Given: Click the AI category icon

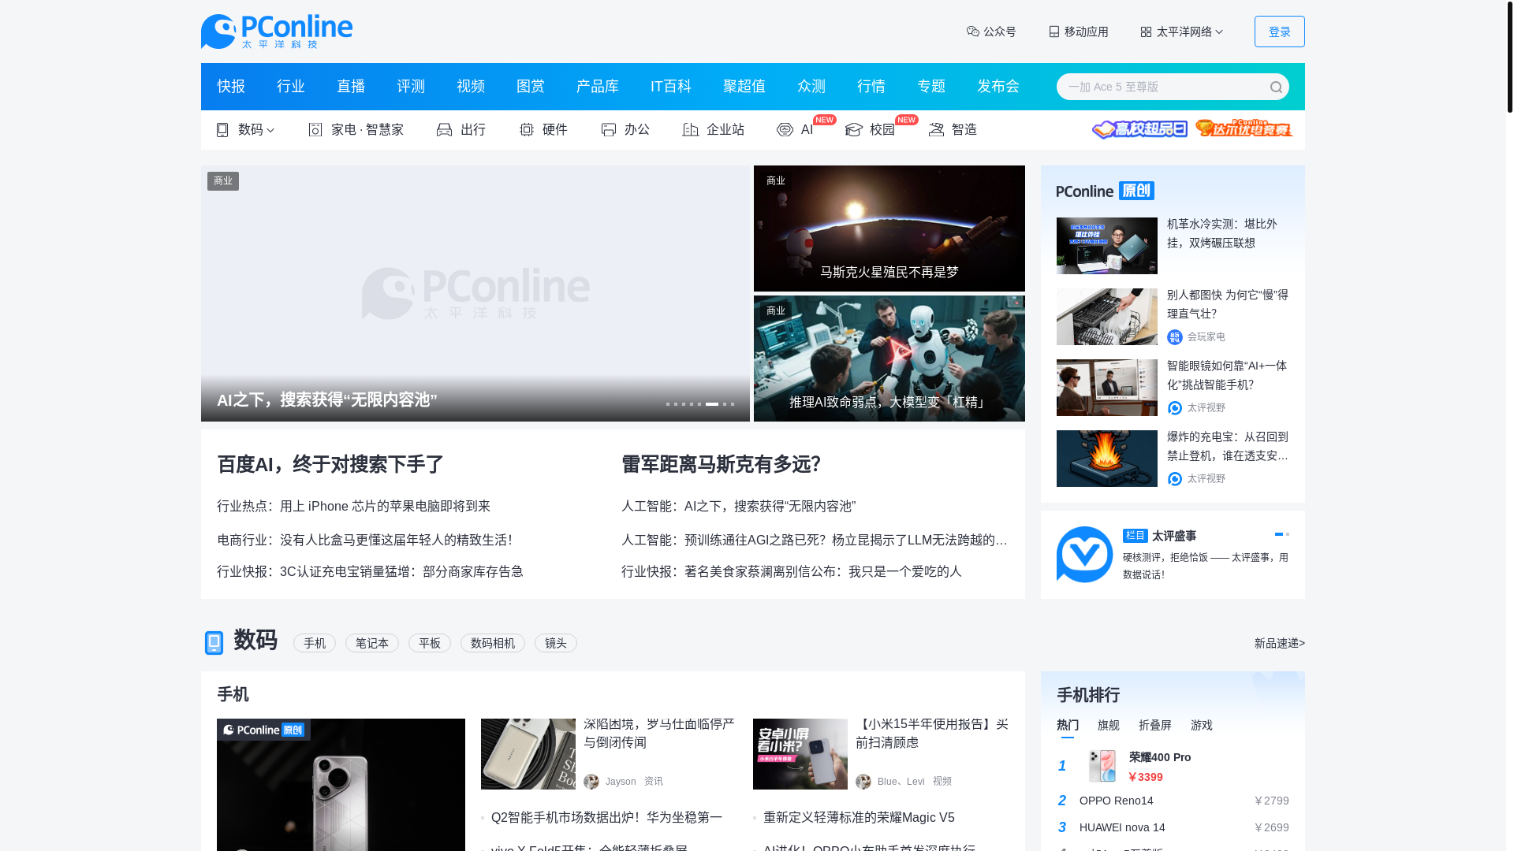Looking at the screenshot, I should tap(785, 130).
